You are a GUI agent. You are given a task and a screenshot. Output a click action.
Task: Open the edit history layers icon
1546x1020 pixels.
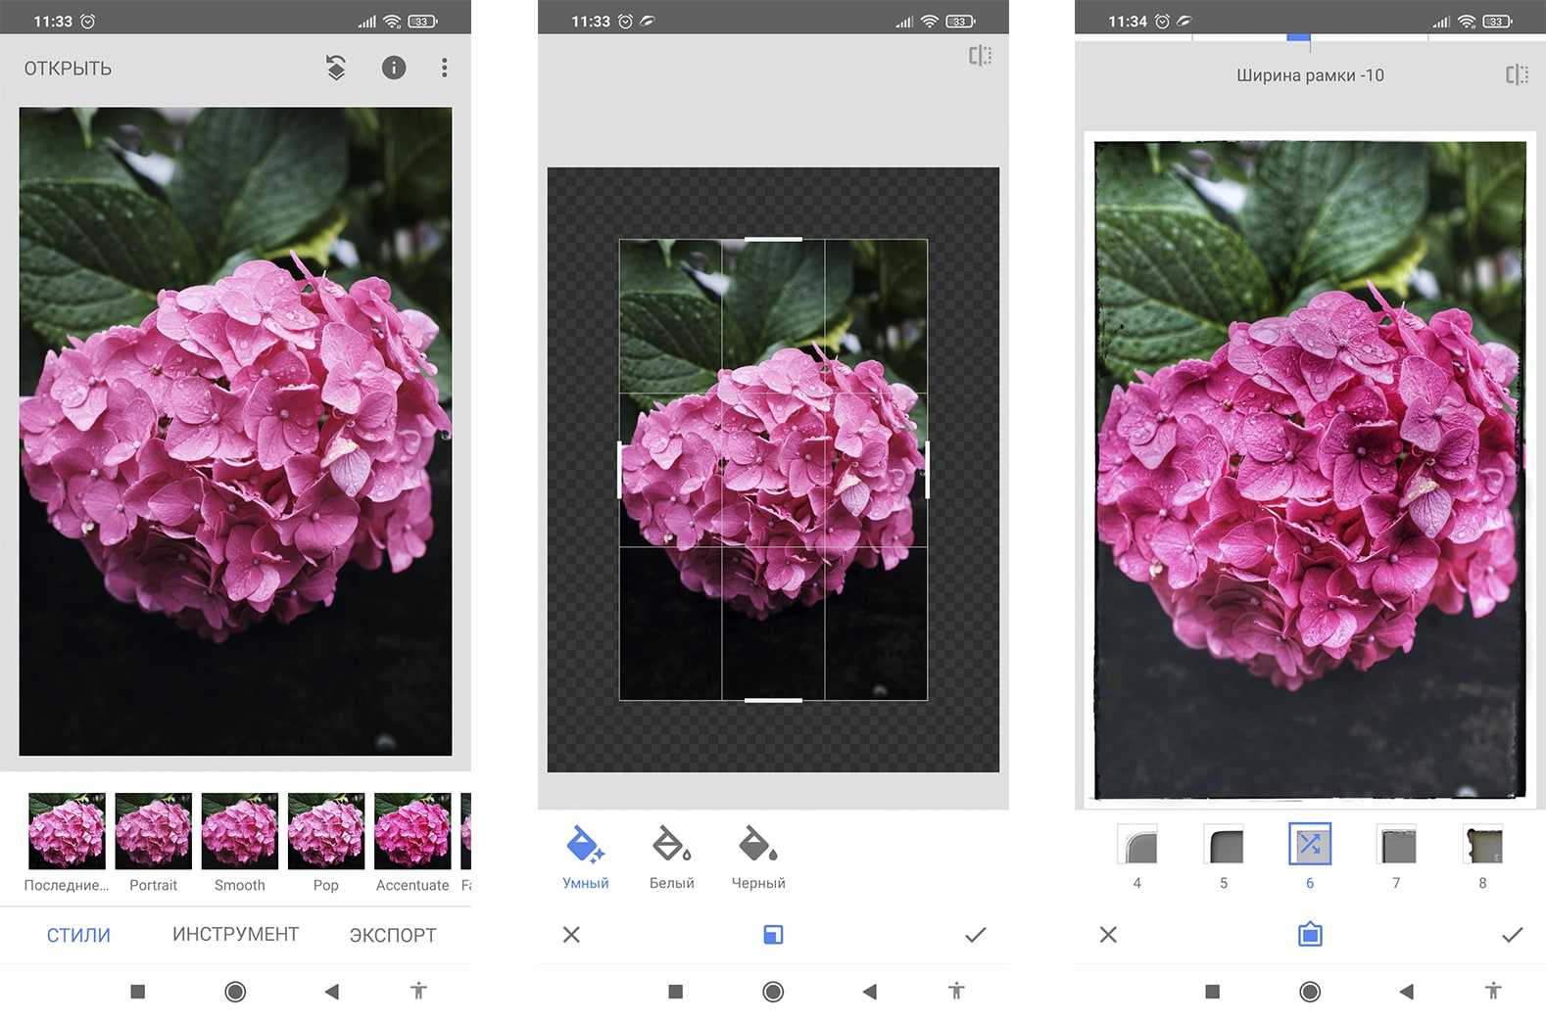336,68
